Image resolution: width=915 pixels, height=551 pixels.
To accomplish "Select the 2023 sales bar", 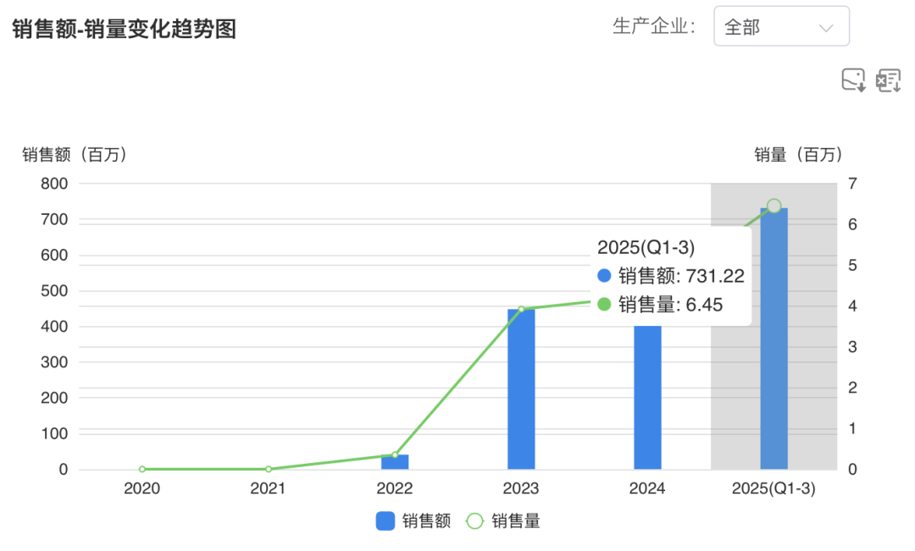I will (521, 388).
